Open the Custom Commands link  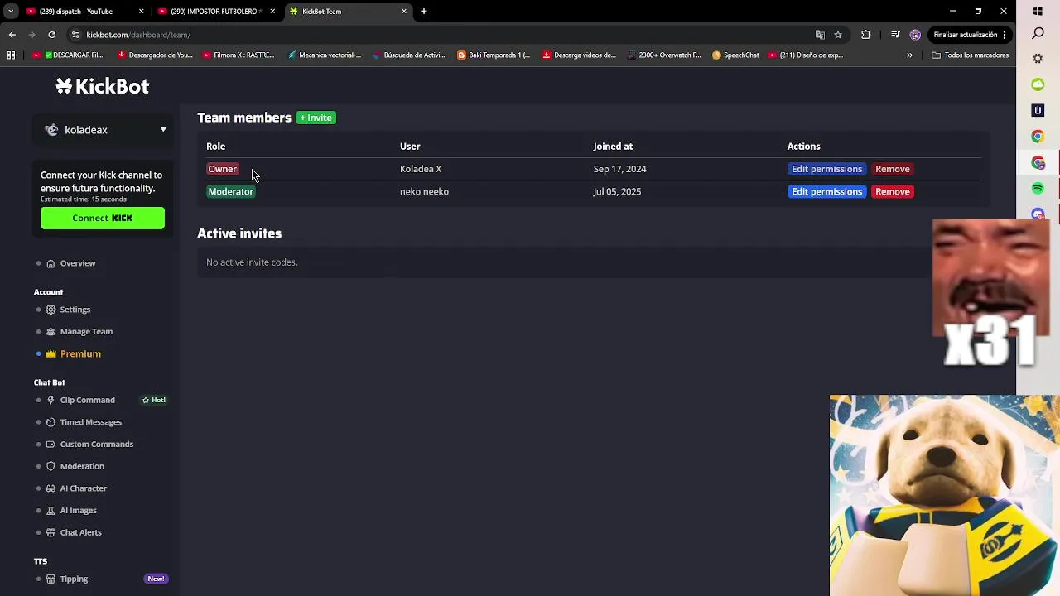(97, 445)
